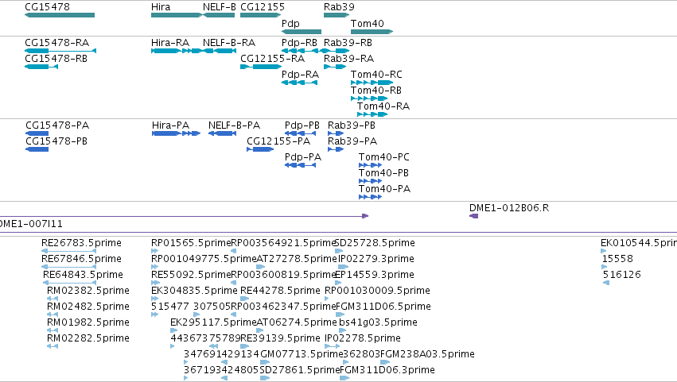Select the CG15478-PA protein label
Image resolution: width=677 pixels, height=382 pixels.
[57, 125]
